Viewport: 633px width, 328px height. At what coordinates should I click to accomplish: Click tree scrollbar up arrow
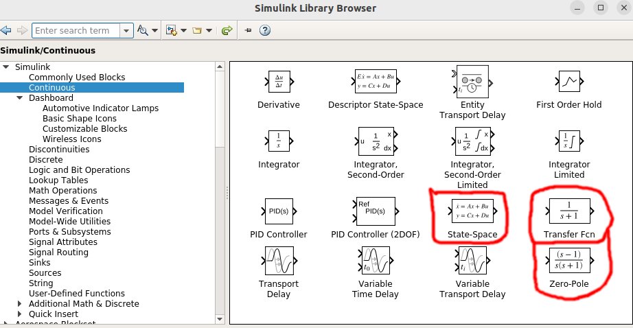220,67
